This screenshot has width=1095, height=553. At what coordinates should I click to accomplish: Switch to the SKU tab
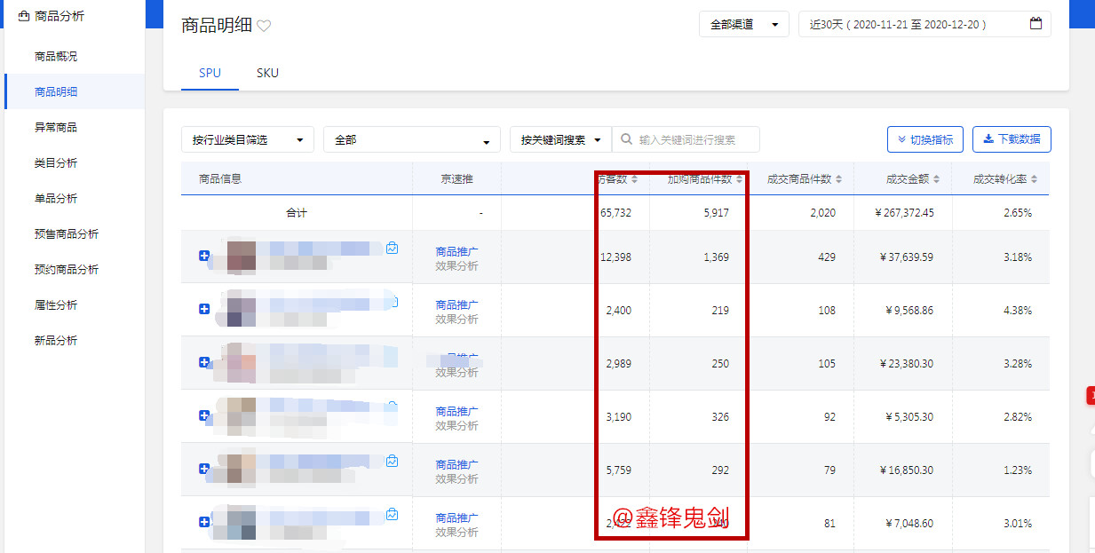click(267, 73)
